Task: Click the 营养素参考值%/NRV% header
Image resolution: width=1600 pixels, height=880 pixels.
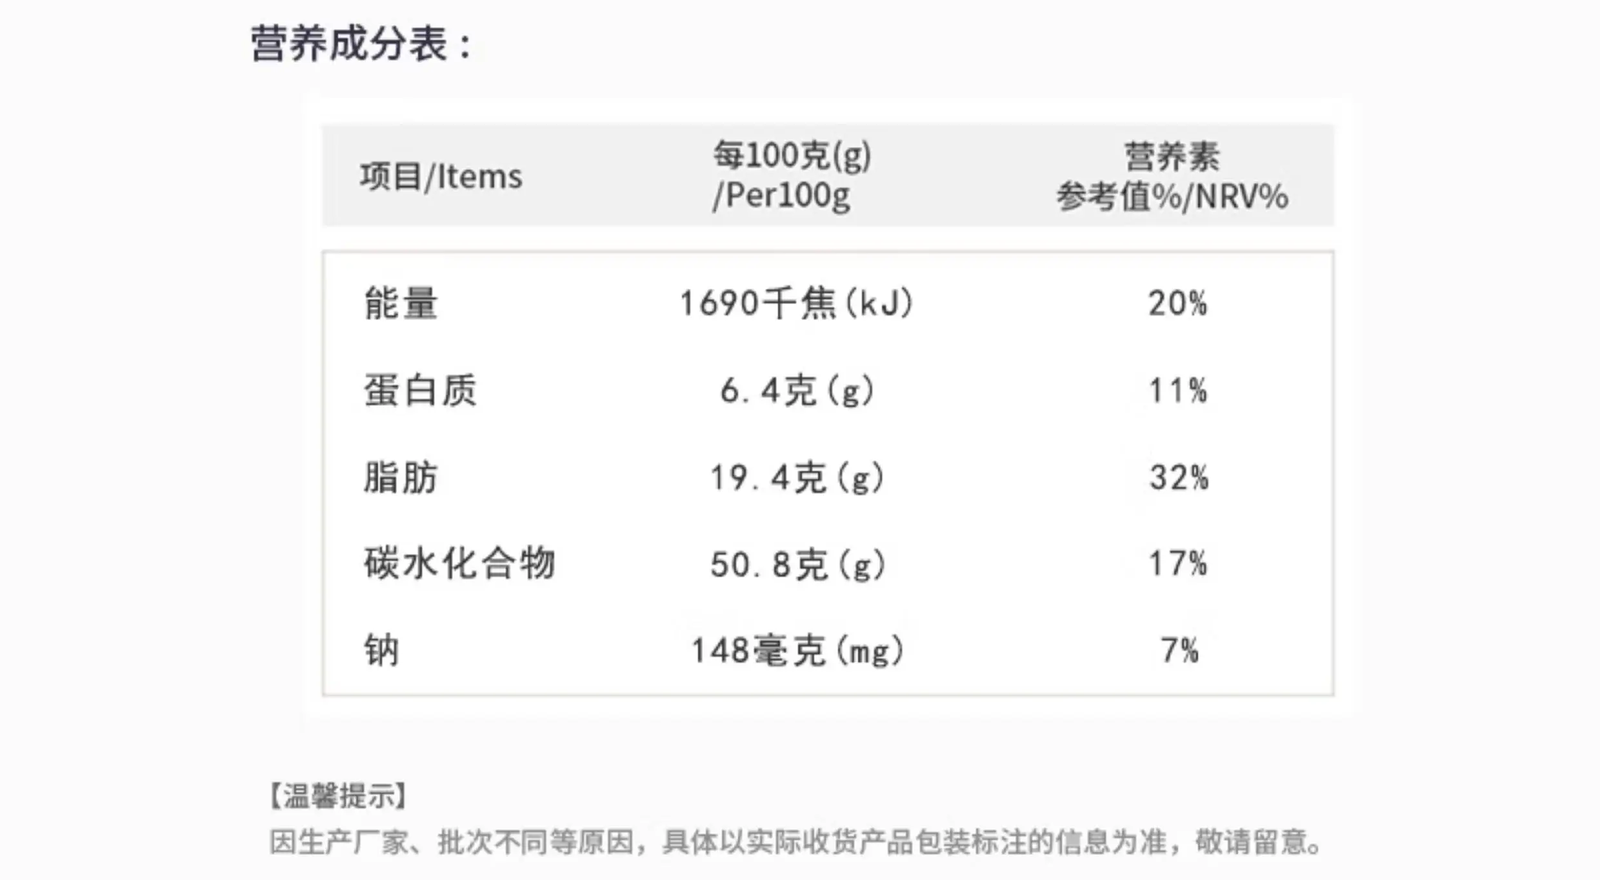Action: [x=1172, y=176]
